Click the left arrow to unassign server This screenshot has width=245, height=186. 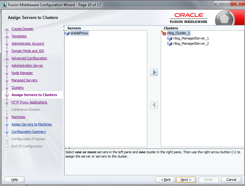pos(154,105)
